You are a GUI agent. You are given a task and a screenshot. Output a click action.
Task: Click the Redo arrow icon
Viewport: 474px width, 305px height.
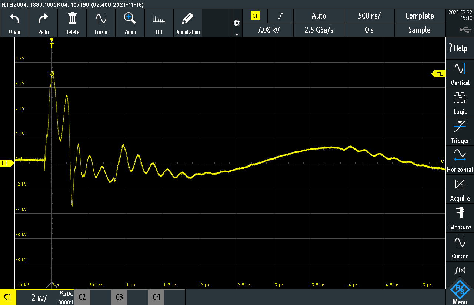pos(43,19)
